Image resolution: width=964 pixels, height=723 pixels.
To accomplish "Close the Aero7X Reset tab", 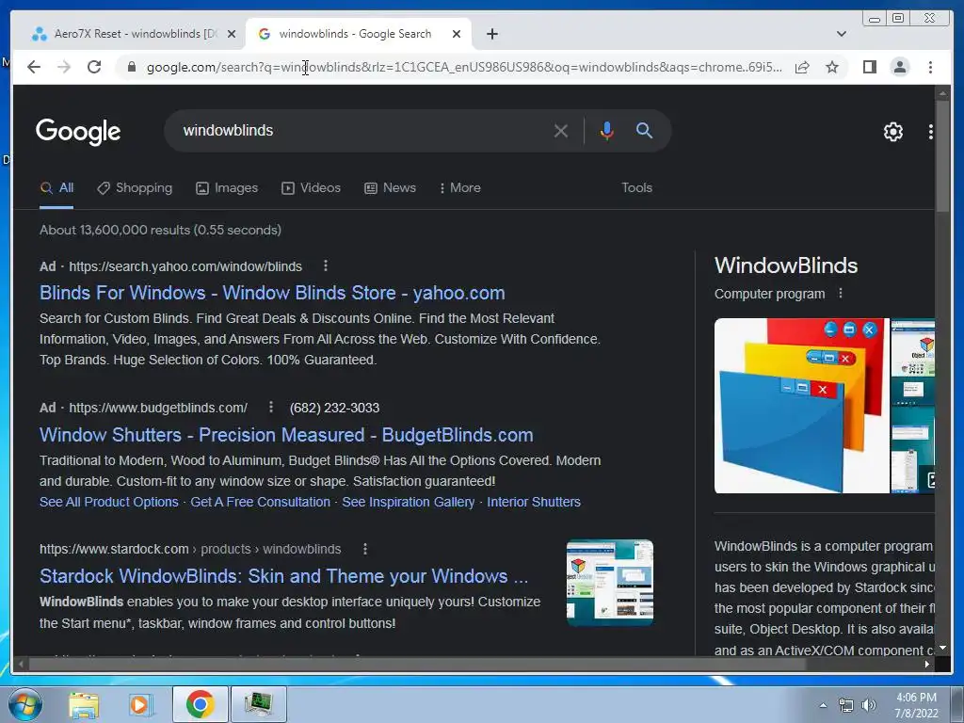I will pyautogui.click(x=232, y=34).
